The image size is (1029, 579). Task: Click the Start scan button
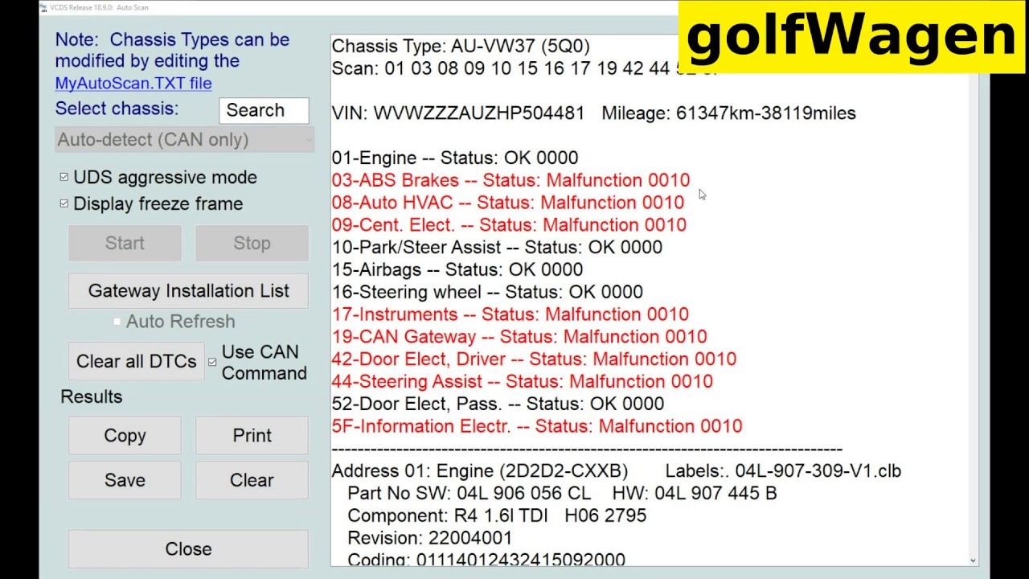pyautogui.click(x=125, y=243)
